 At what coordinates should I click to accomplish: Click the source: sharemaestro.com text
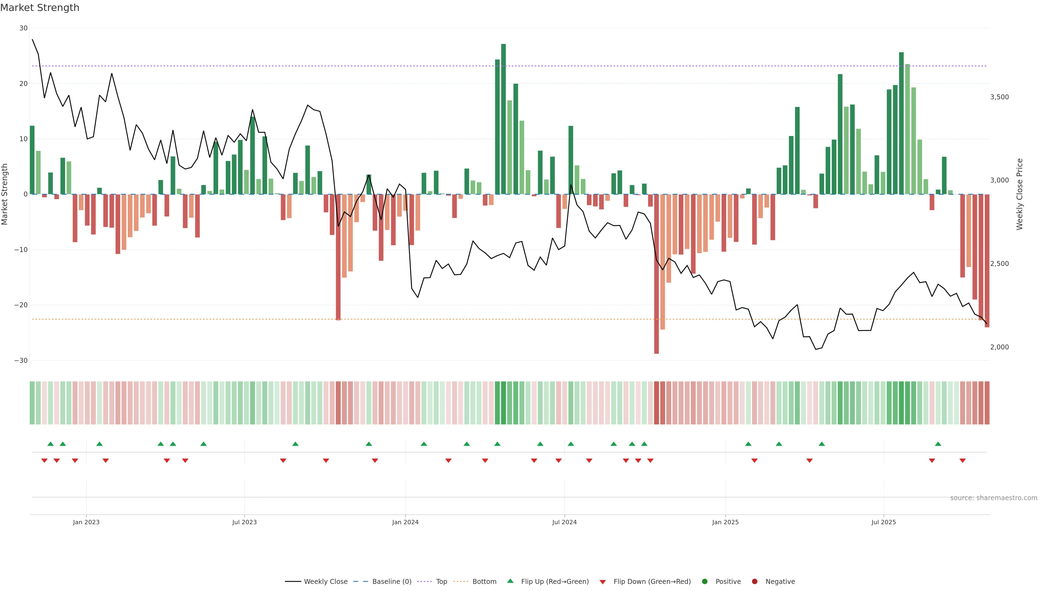994,498
